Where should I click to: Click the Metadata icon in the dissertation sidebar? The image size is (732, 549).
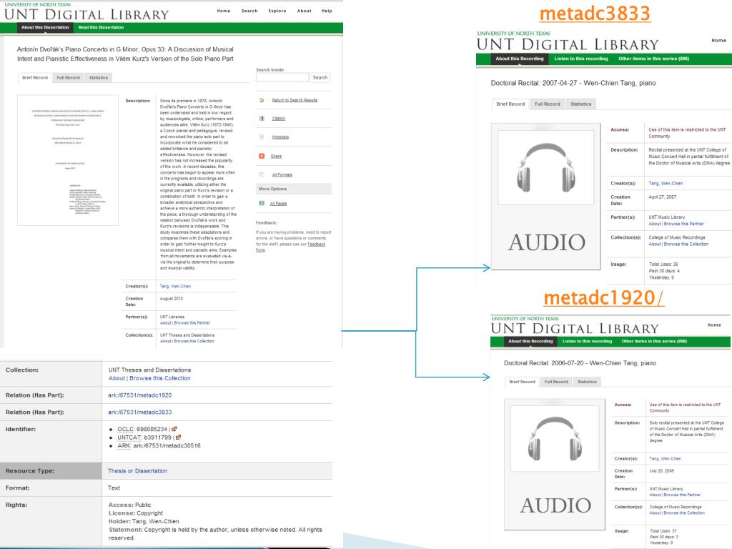pyautogui.click(x=262, y=137)
